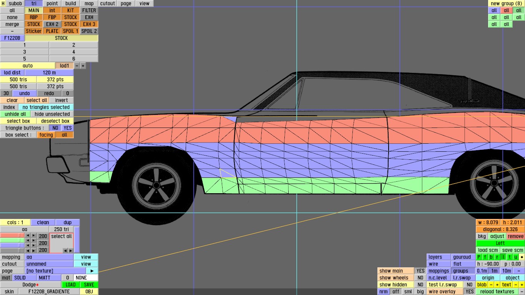The width and height of the screenshot is (525, 295).
Task: Toggle show wheels NO value
Action: [420, 278]
